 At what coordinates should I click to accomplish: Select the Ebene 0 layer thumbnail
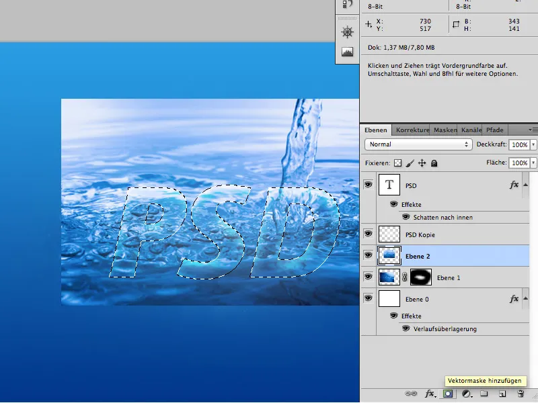coord(389,298)
